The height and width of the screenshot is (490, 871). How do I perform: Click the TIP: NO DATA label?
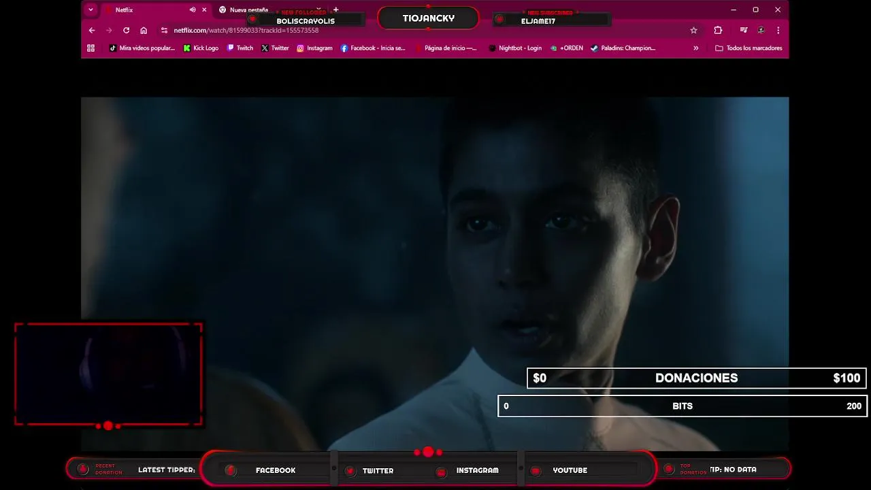(x=733, y=470)
